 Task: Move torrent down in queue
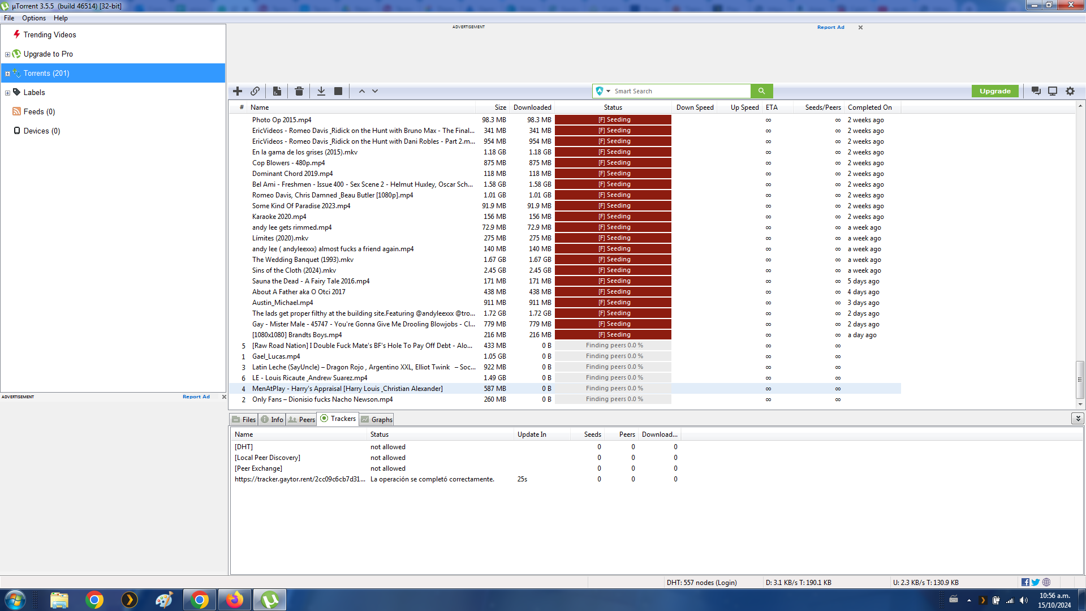pyautogui.click(x=375, y=91)
